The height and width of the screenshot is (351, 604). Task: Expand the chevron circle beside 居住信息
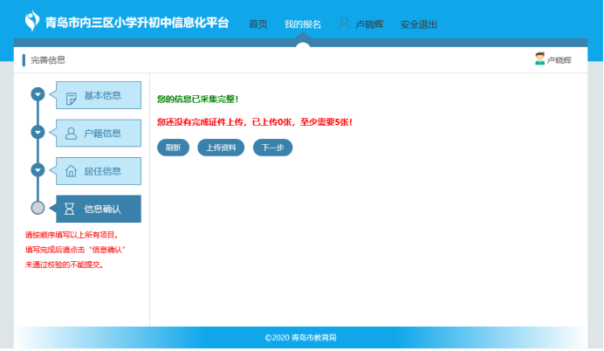pyautogui.click(x=38, y=169)
